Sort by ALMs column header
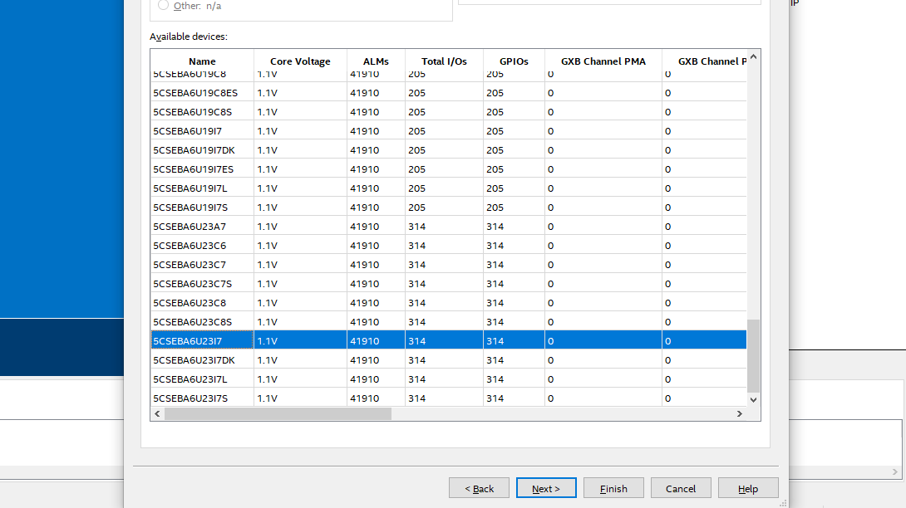 click(377, 61)
